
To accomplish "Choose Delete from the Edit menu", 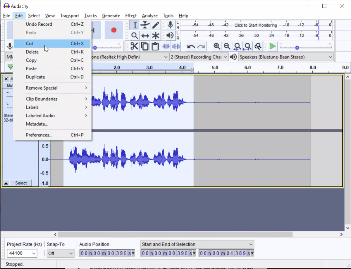I will click(x=52, y=52).
